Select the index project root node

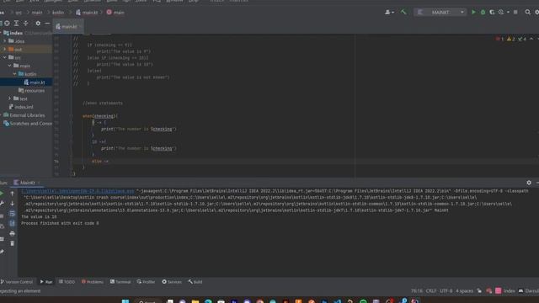click(x=16, y=33)
